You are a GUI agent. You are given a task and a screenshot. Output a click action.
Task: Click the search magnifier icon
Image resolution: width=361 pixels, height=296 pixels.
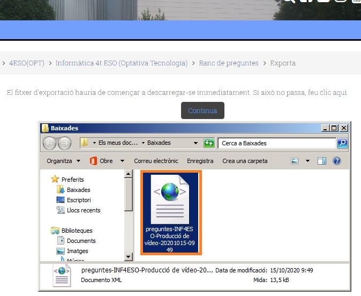tap(342, 143)
